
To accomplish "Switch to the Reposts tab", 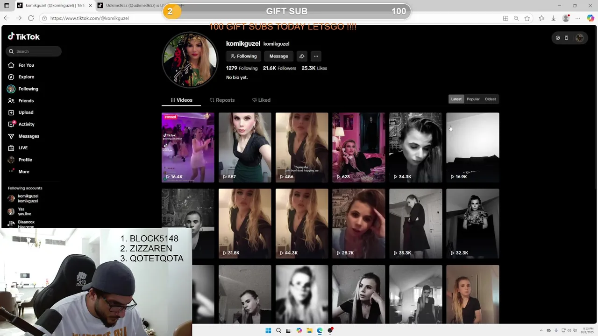I will pyautogui.click(x=222, y=100).
